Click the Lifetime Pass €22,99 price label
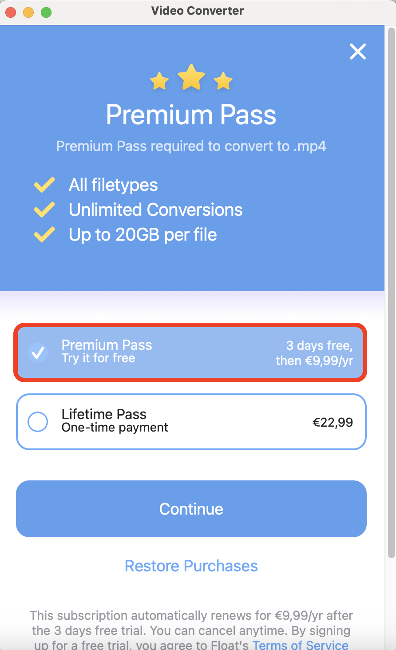Image resolution: width=396 pixels, height=650 pixels. [x=333, y=422]
